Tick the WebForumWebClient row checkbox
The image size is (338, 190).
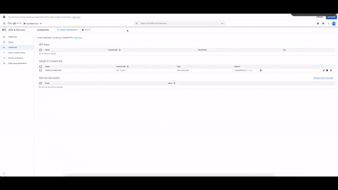(x=41, y=71)
